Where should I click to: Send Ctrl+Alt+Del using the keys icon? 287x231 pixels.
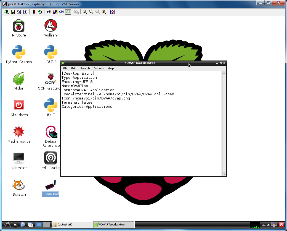[x=49, y=12]
